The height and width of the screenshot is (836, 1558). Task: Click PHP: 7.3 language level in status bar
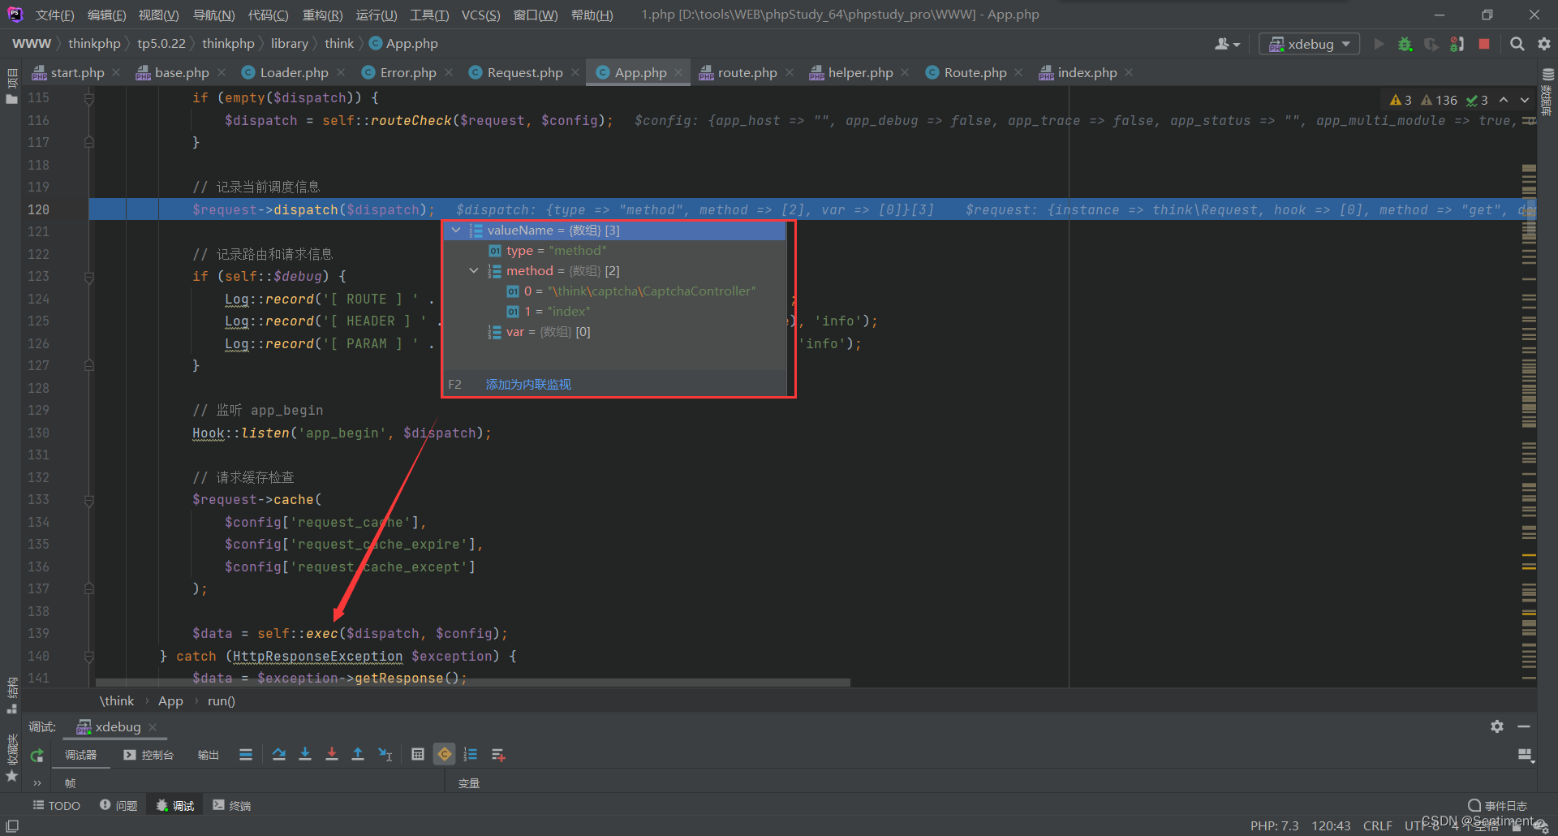1274,826
